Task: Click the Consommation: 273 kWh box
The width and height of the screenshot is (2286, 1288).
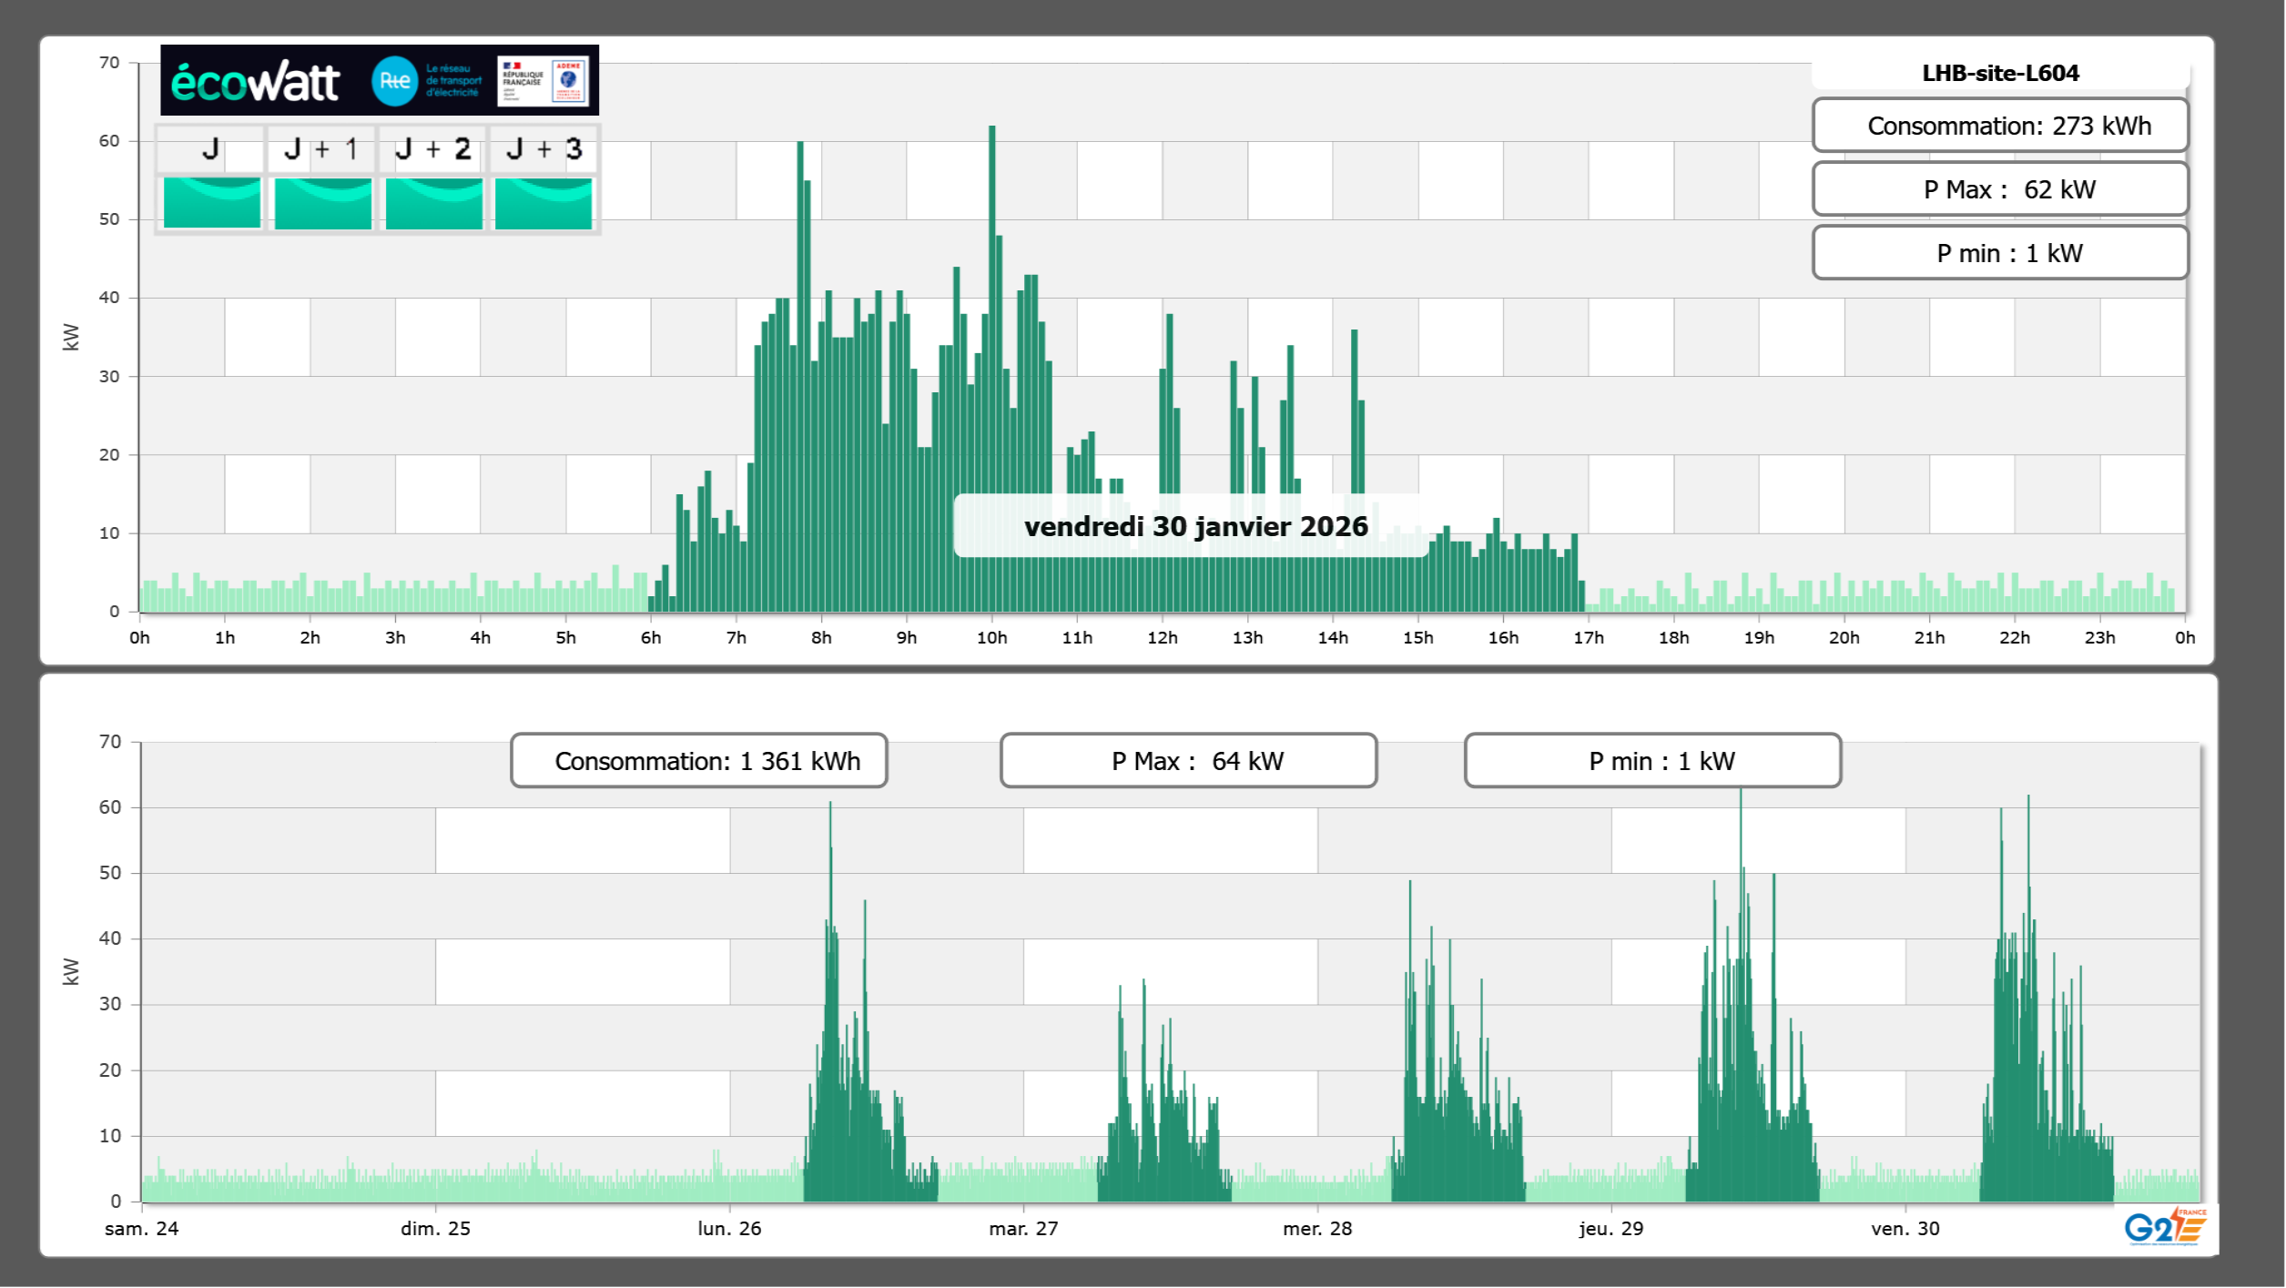Action: (x=2000, y=126)
